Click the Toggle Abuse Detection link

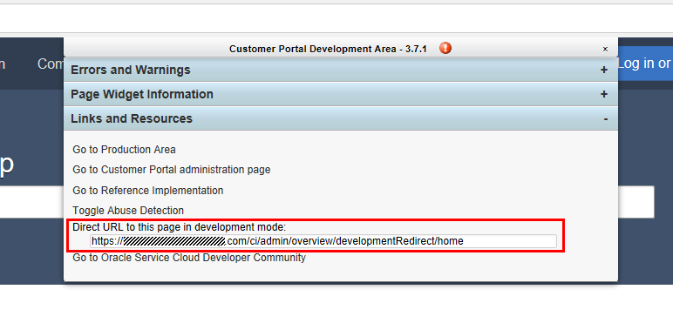point(128,211)
